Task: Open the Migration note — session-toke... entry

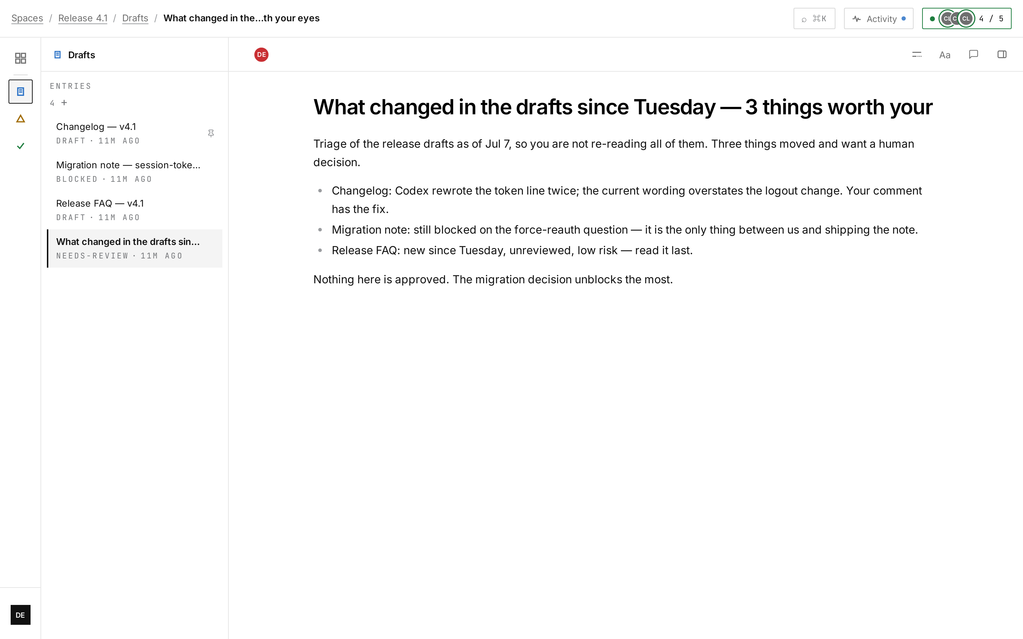Action: coord(134,172)
